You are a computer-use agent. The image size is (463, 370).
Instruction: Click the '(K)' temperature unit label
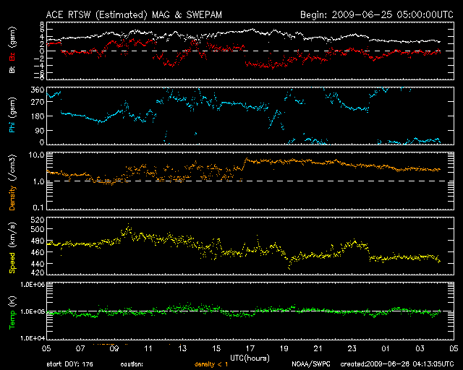coord(13,301)
